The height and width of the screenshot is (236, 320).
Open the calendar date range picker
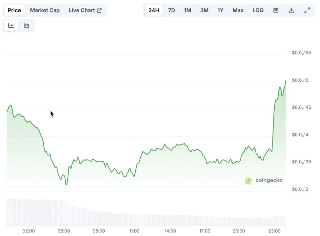coord(276,10)
